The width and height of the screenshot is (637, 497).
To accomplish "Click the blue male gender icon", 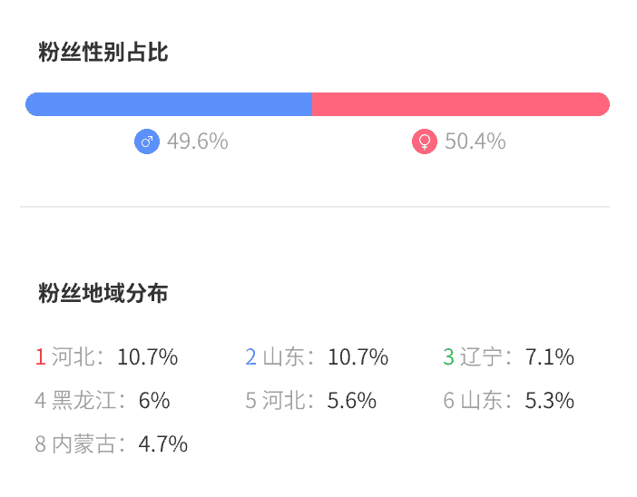I will tap(147, 142).
